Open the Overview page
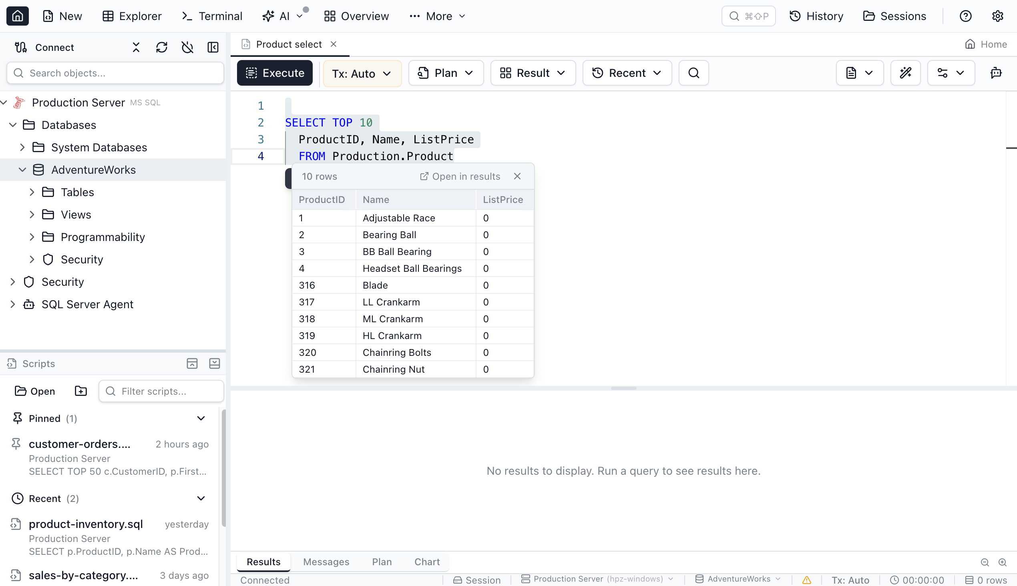 (356, 16)
